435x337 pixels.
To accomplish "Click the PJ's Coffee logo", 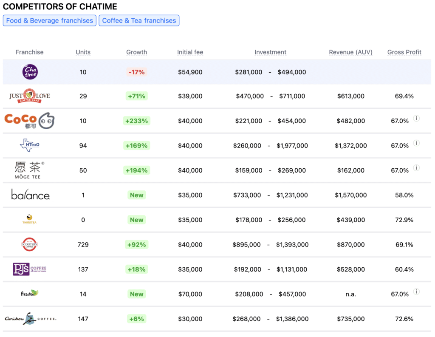I will (30, 269).
